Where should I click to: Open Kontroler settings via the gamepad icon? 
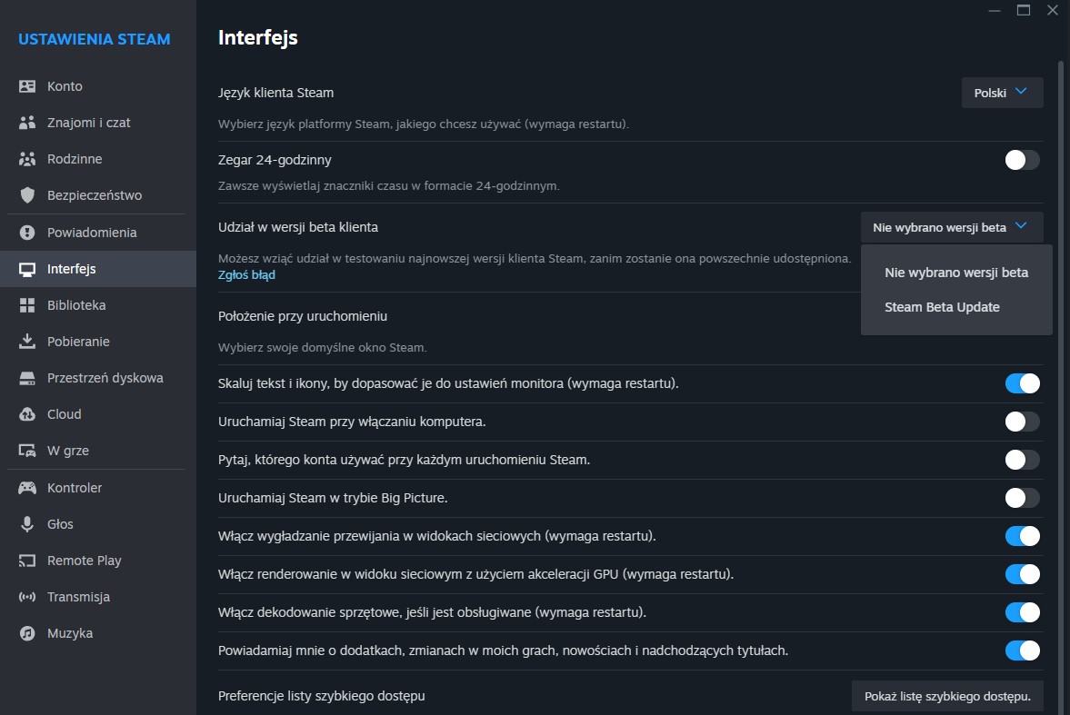click(28, 487)
